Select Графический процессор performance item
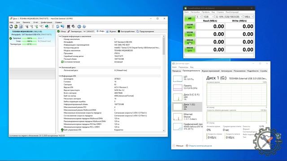This screenshot has height=161, width=287. pyautogui.click(x=187, y=126)
